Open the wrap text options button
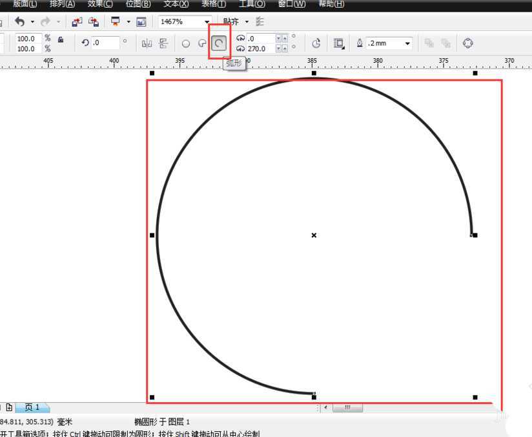Image resolution: width=532 pixels, height=437 pixels. pyautogui.click(x=339, y=43)
